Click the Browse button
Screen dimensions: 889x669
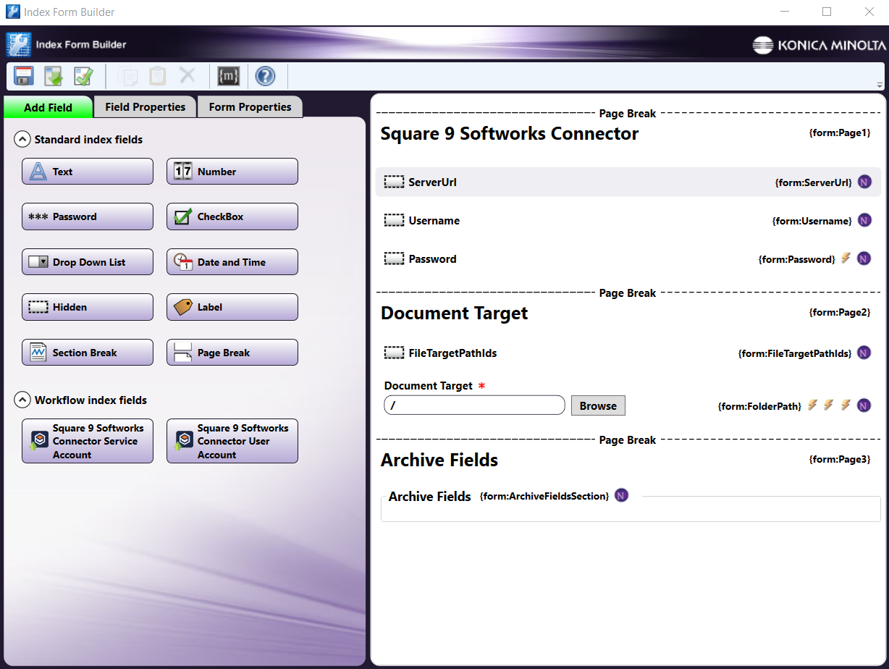(x=598, y=405)
